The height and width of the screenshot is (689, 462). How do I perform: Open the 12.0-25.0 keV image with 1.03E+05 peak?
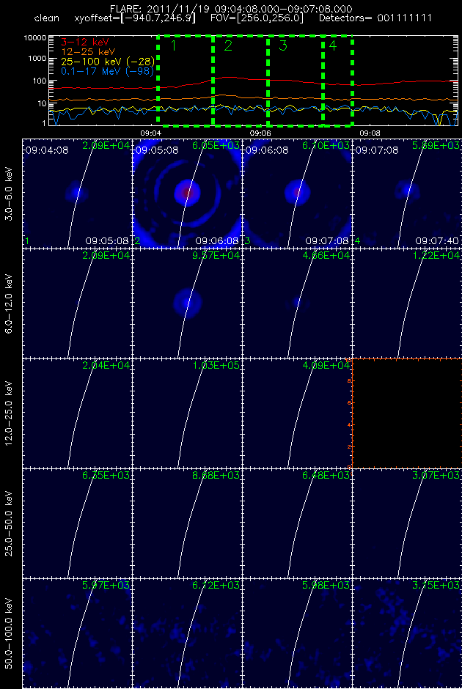pos(187,413)
